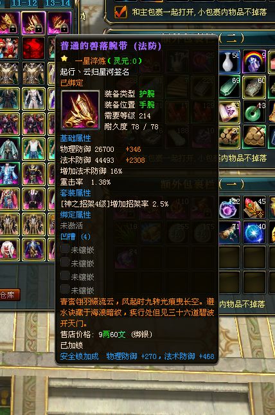Viewport: 275px width, 415px height.
Task: Click the feather token marked 令
Action: tap(254, 208)
